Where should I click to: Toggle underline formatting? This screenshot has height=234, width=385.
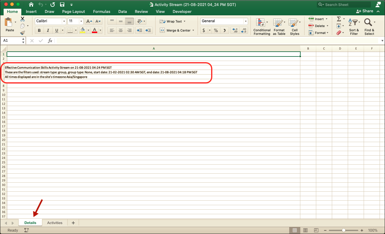(56, 30)
